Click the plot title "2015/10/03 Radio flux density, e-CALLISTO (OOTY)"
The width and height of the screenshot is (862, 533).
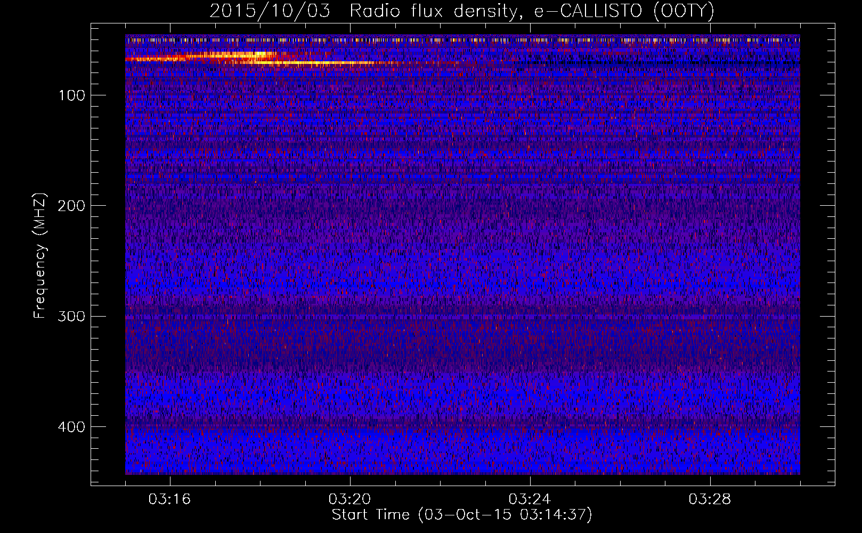pyautogui.click(x=461, y=11)
